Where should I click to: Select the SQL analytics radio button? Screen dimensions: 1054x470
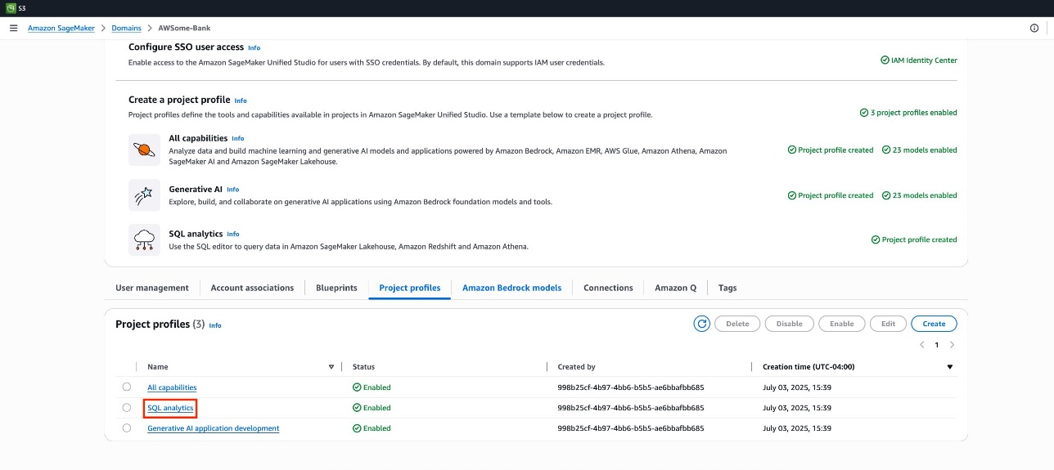127,407
